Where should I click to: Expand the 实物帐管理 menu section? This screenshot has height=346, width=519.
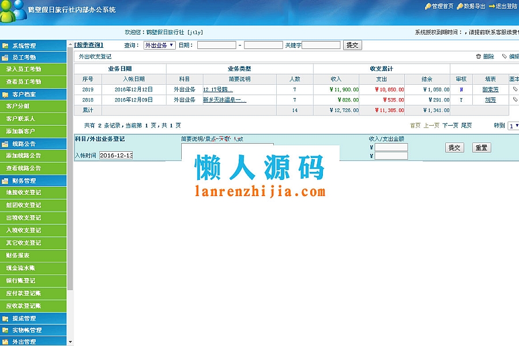click(33, 330)
